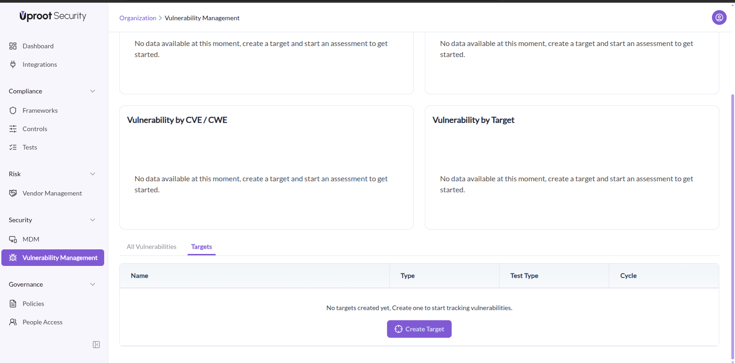This screenshot has width=735, height=363.
Task: Collapse the Compliance section chevron
Action: pyautogui.click(x=93, y=91)
